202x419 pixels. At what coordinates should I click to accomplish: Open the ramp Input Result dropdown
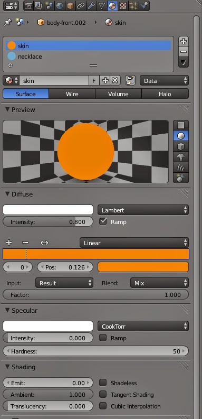[x=64, y=283]
